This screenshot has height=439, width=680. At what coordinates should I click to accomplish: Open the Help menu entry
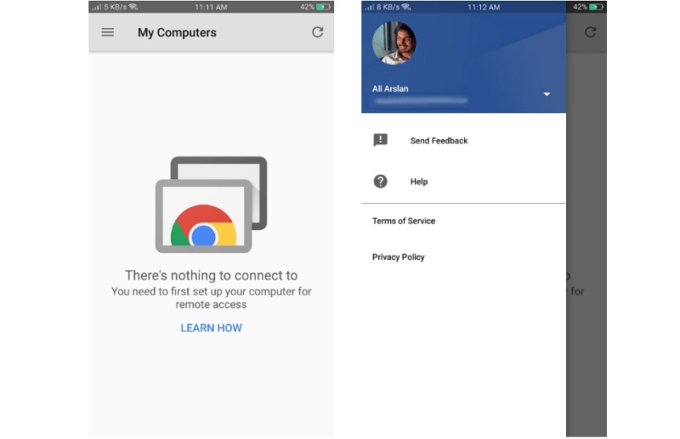463,181
